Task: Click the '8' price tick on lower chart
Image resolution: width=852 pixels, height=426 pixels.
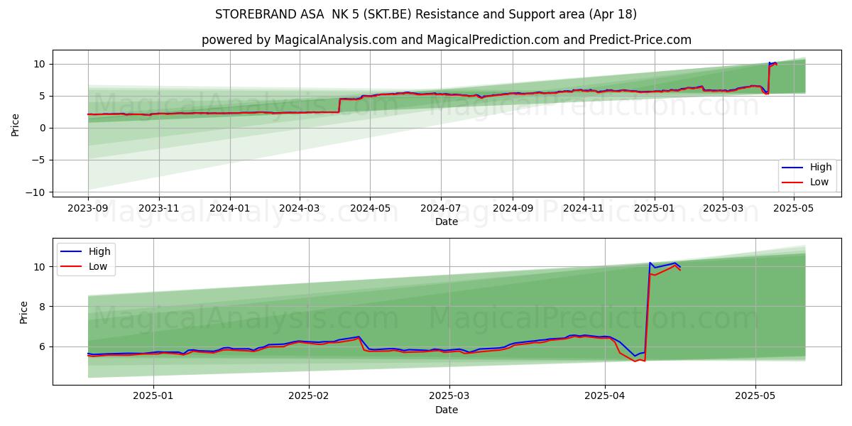Action: [43, 307]
